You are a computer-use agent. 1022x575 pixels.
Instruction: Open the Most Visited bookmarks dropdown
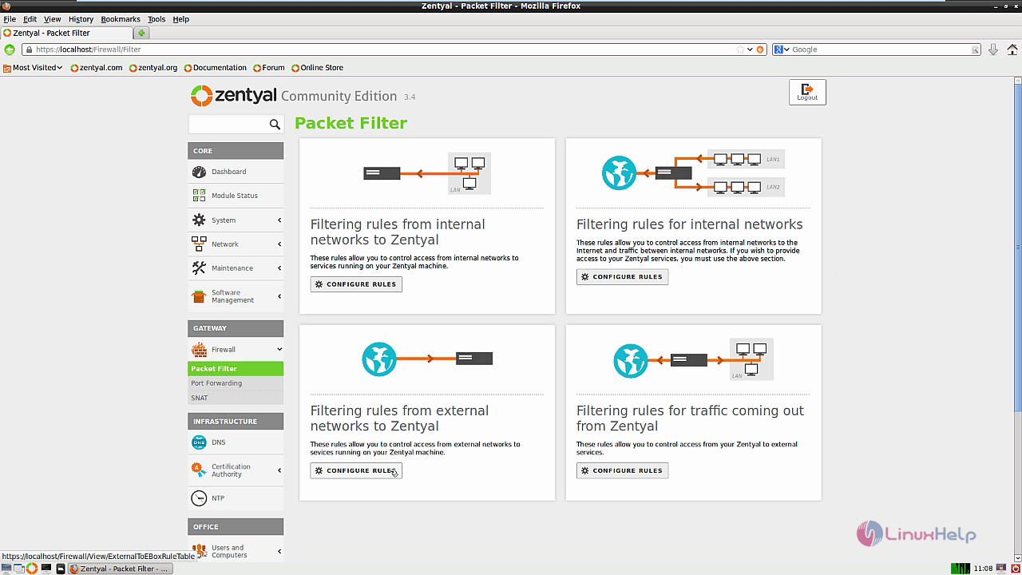[x=33, y=68]
